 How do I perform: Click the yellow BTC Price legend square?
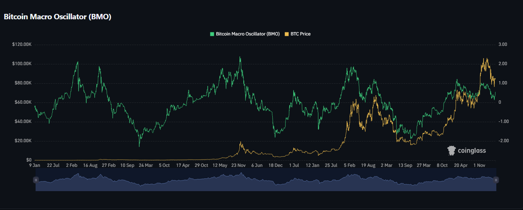pos(287,34)
